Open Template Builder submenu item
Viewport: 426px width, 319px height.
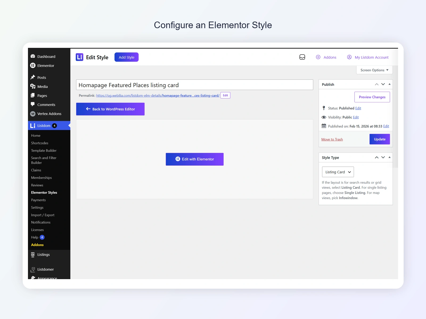pyautogui.click(x=44, y=150)
